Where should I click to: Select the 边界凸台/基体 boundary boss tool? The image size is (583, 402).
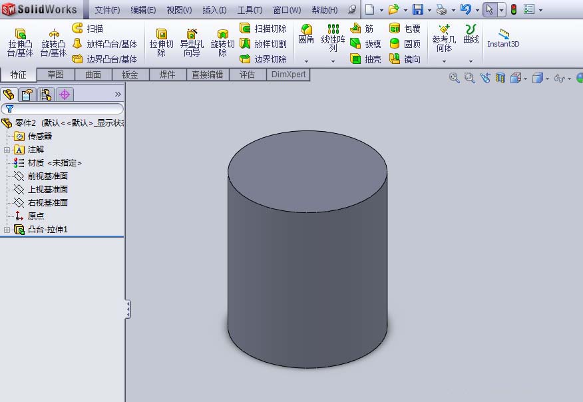pyautogui.click(x=104, y=59)
